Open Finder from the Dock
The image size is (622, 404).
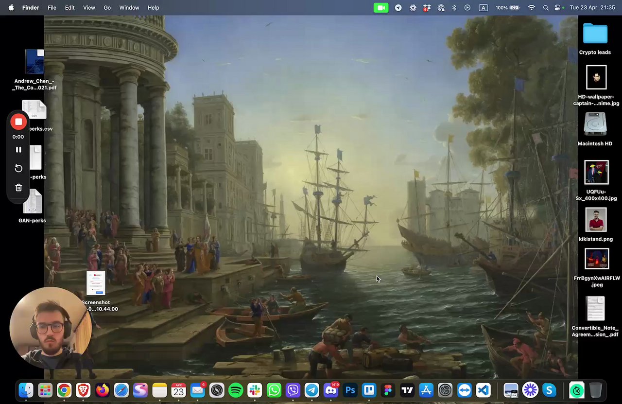click(26, 390)
